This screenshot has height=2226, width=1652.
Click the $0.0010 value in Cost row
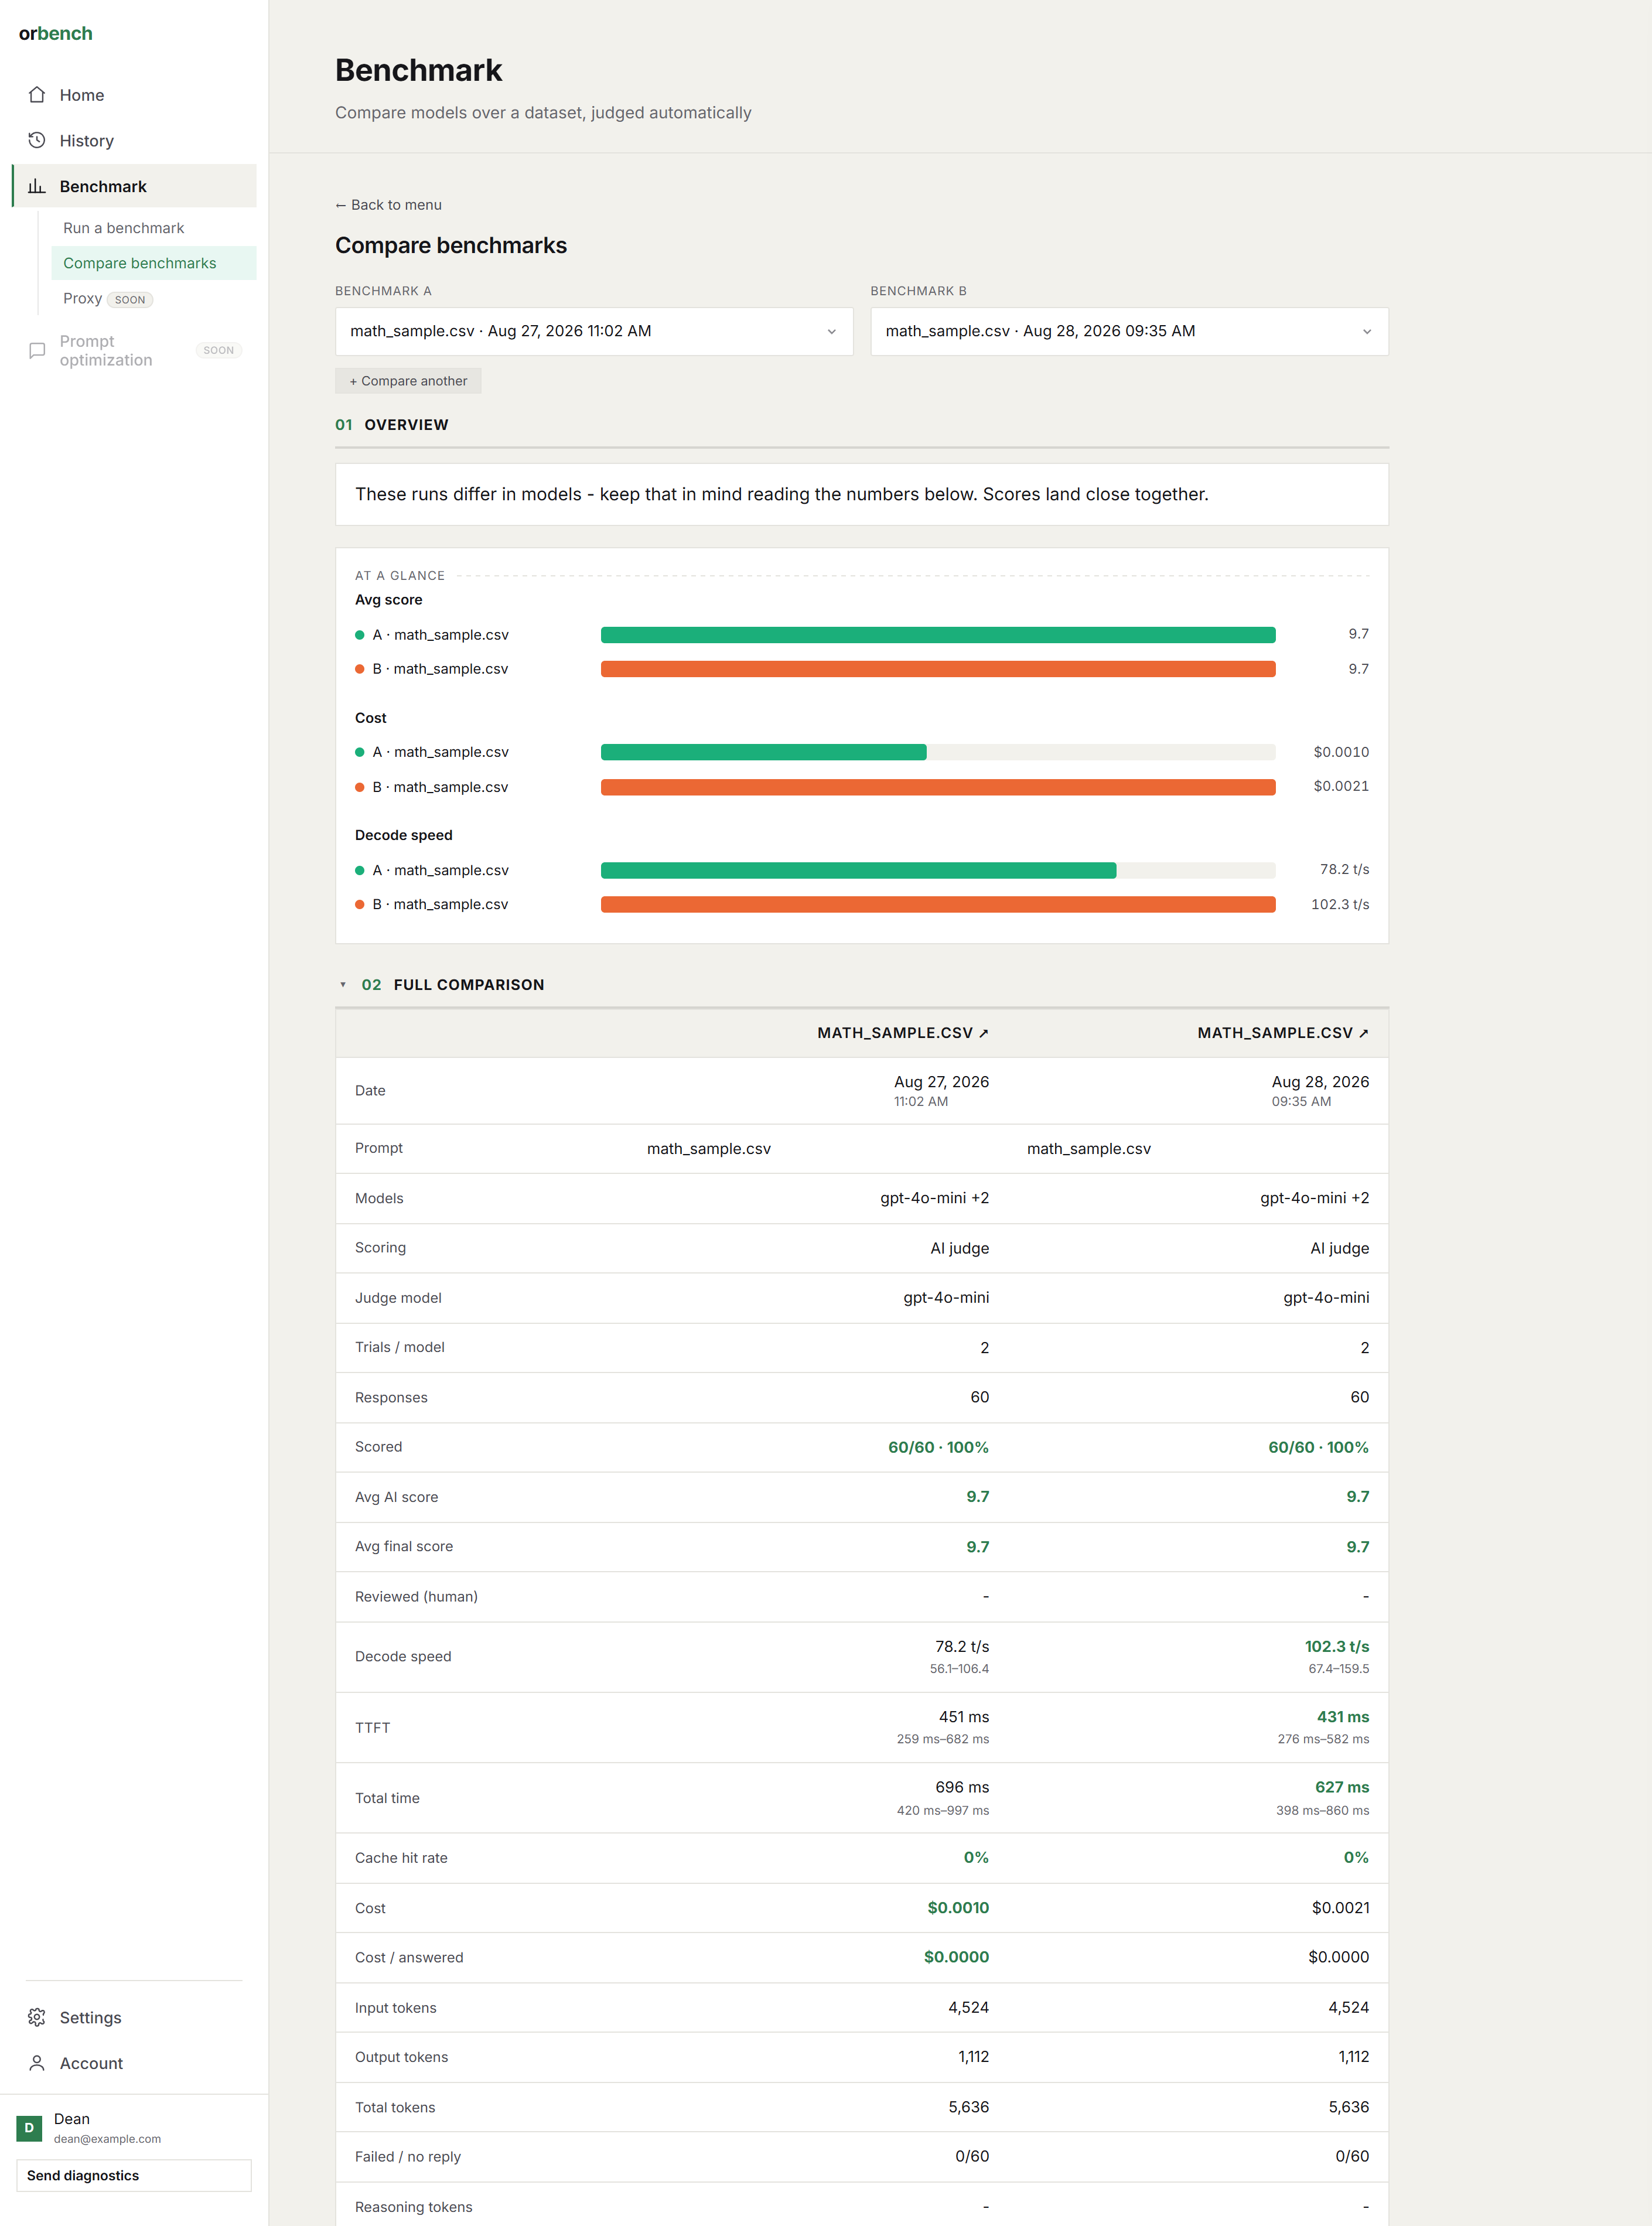pos(958,1907)
